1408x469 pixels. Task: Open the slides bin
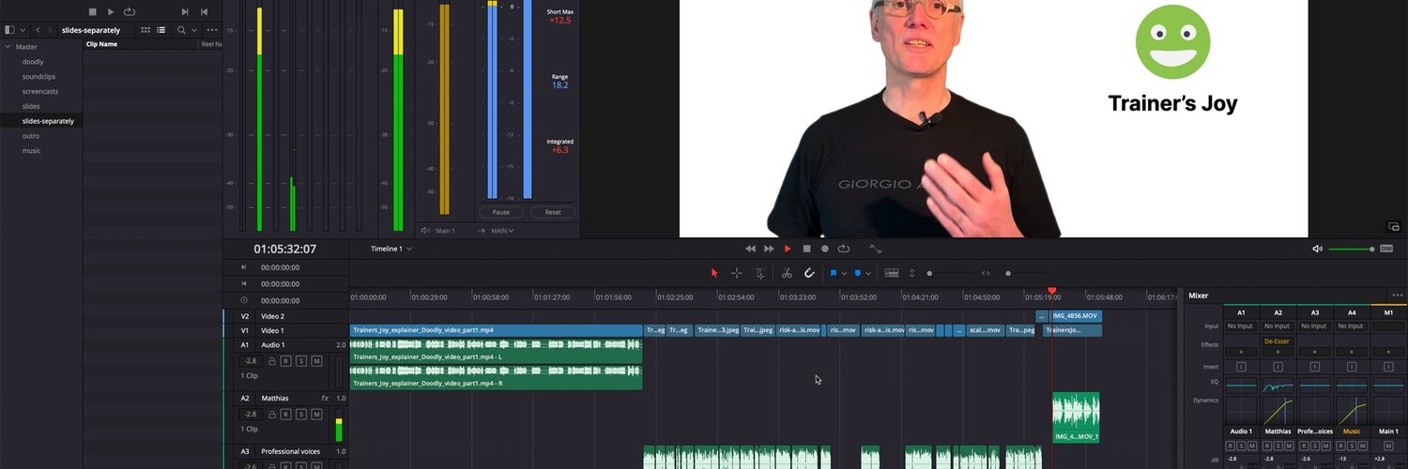pos(31,106)
